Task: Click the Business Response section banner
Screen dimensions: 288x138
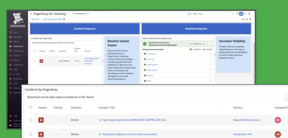Action: pyautogui.click(x=196, y=29)
